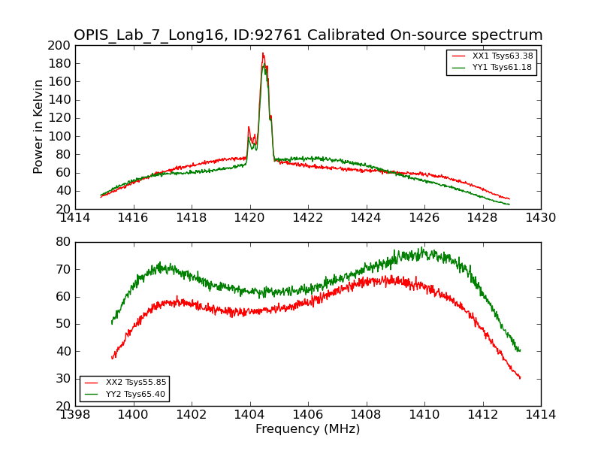Click the red line swatch beside XX2
This screenshot has height=451, width=601.
tap(92, 383)
